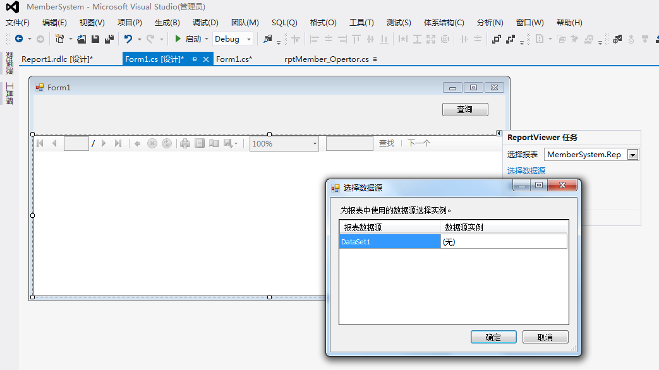Click the Align Centers layout icon

[x=329, y=39]
